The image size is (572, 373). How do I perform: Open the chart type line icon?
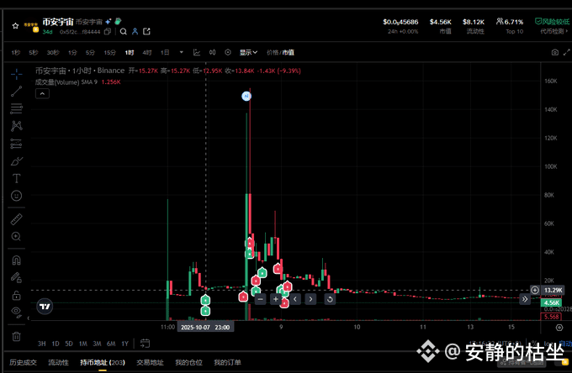click(x=197, y=52)
